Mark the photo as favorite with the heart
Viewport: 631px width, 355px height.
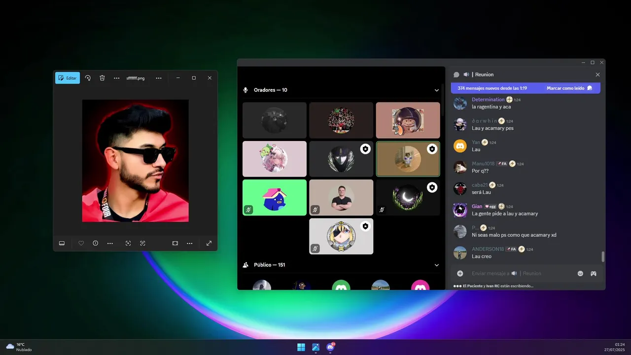click(x=81, y=243)
